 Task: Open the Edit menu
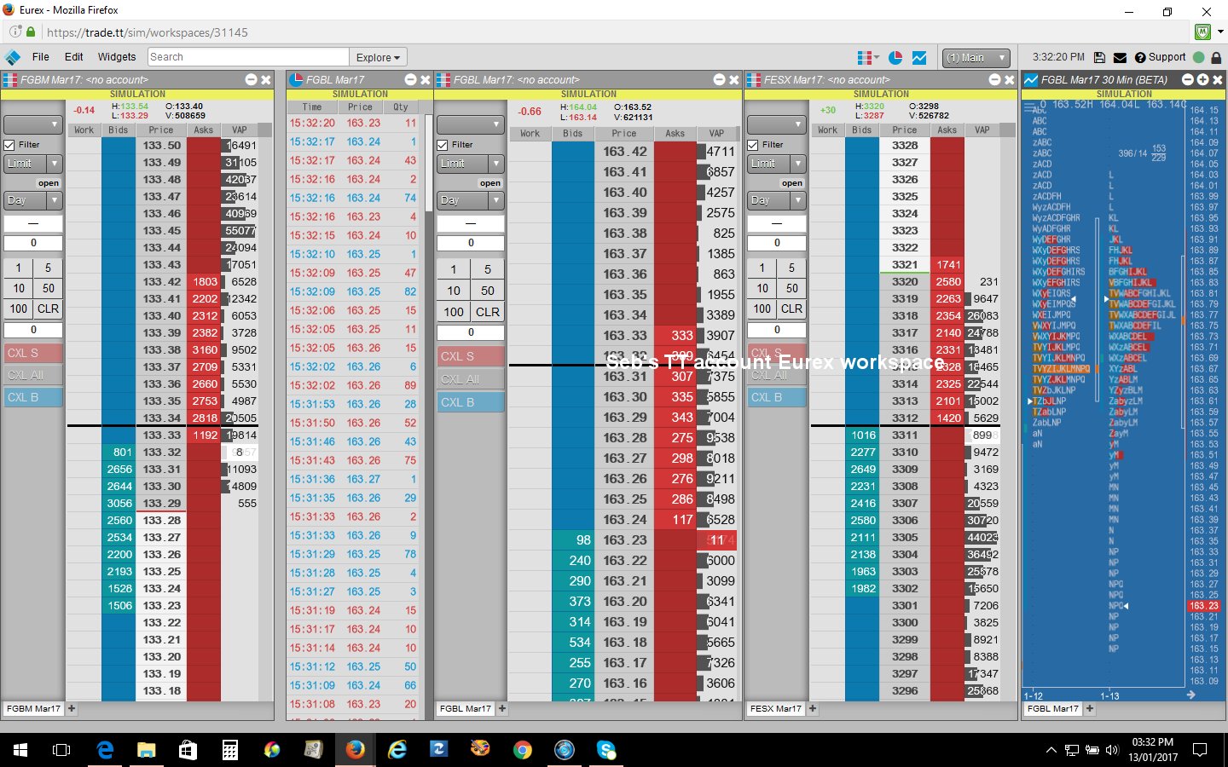(74, 57)
